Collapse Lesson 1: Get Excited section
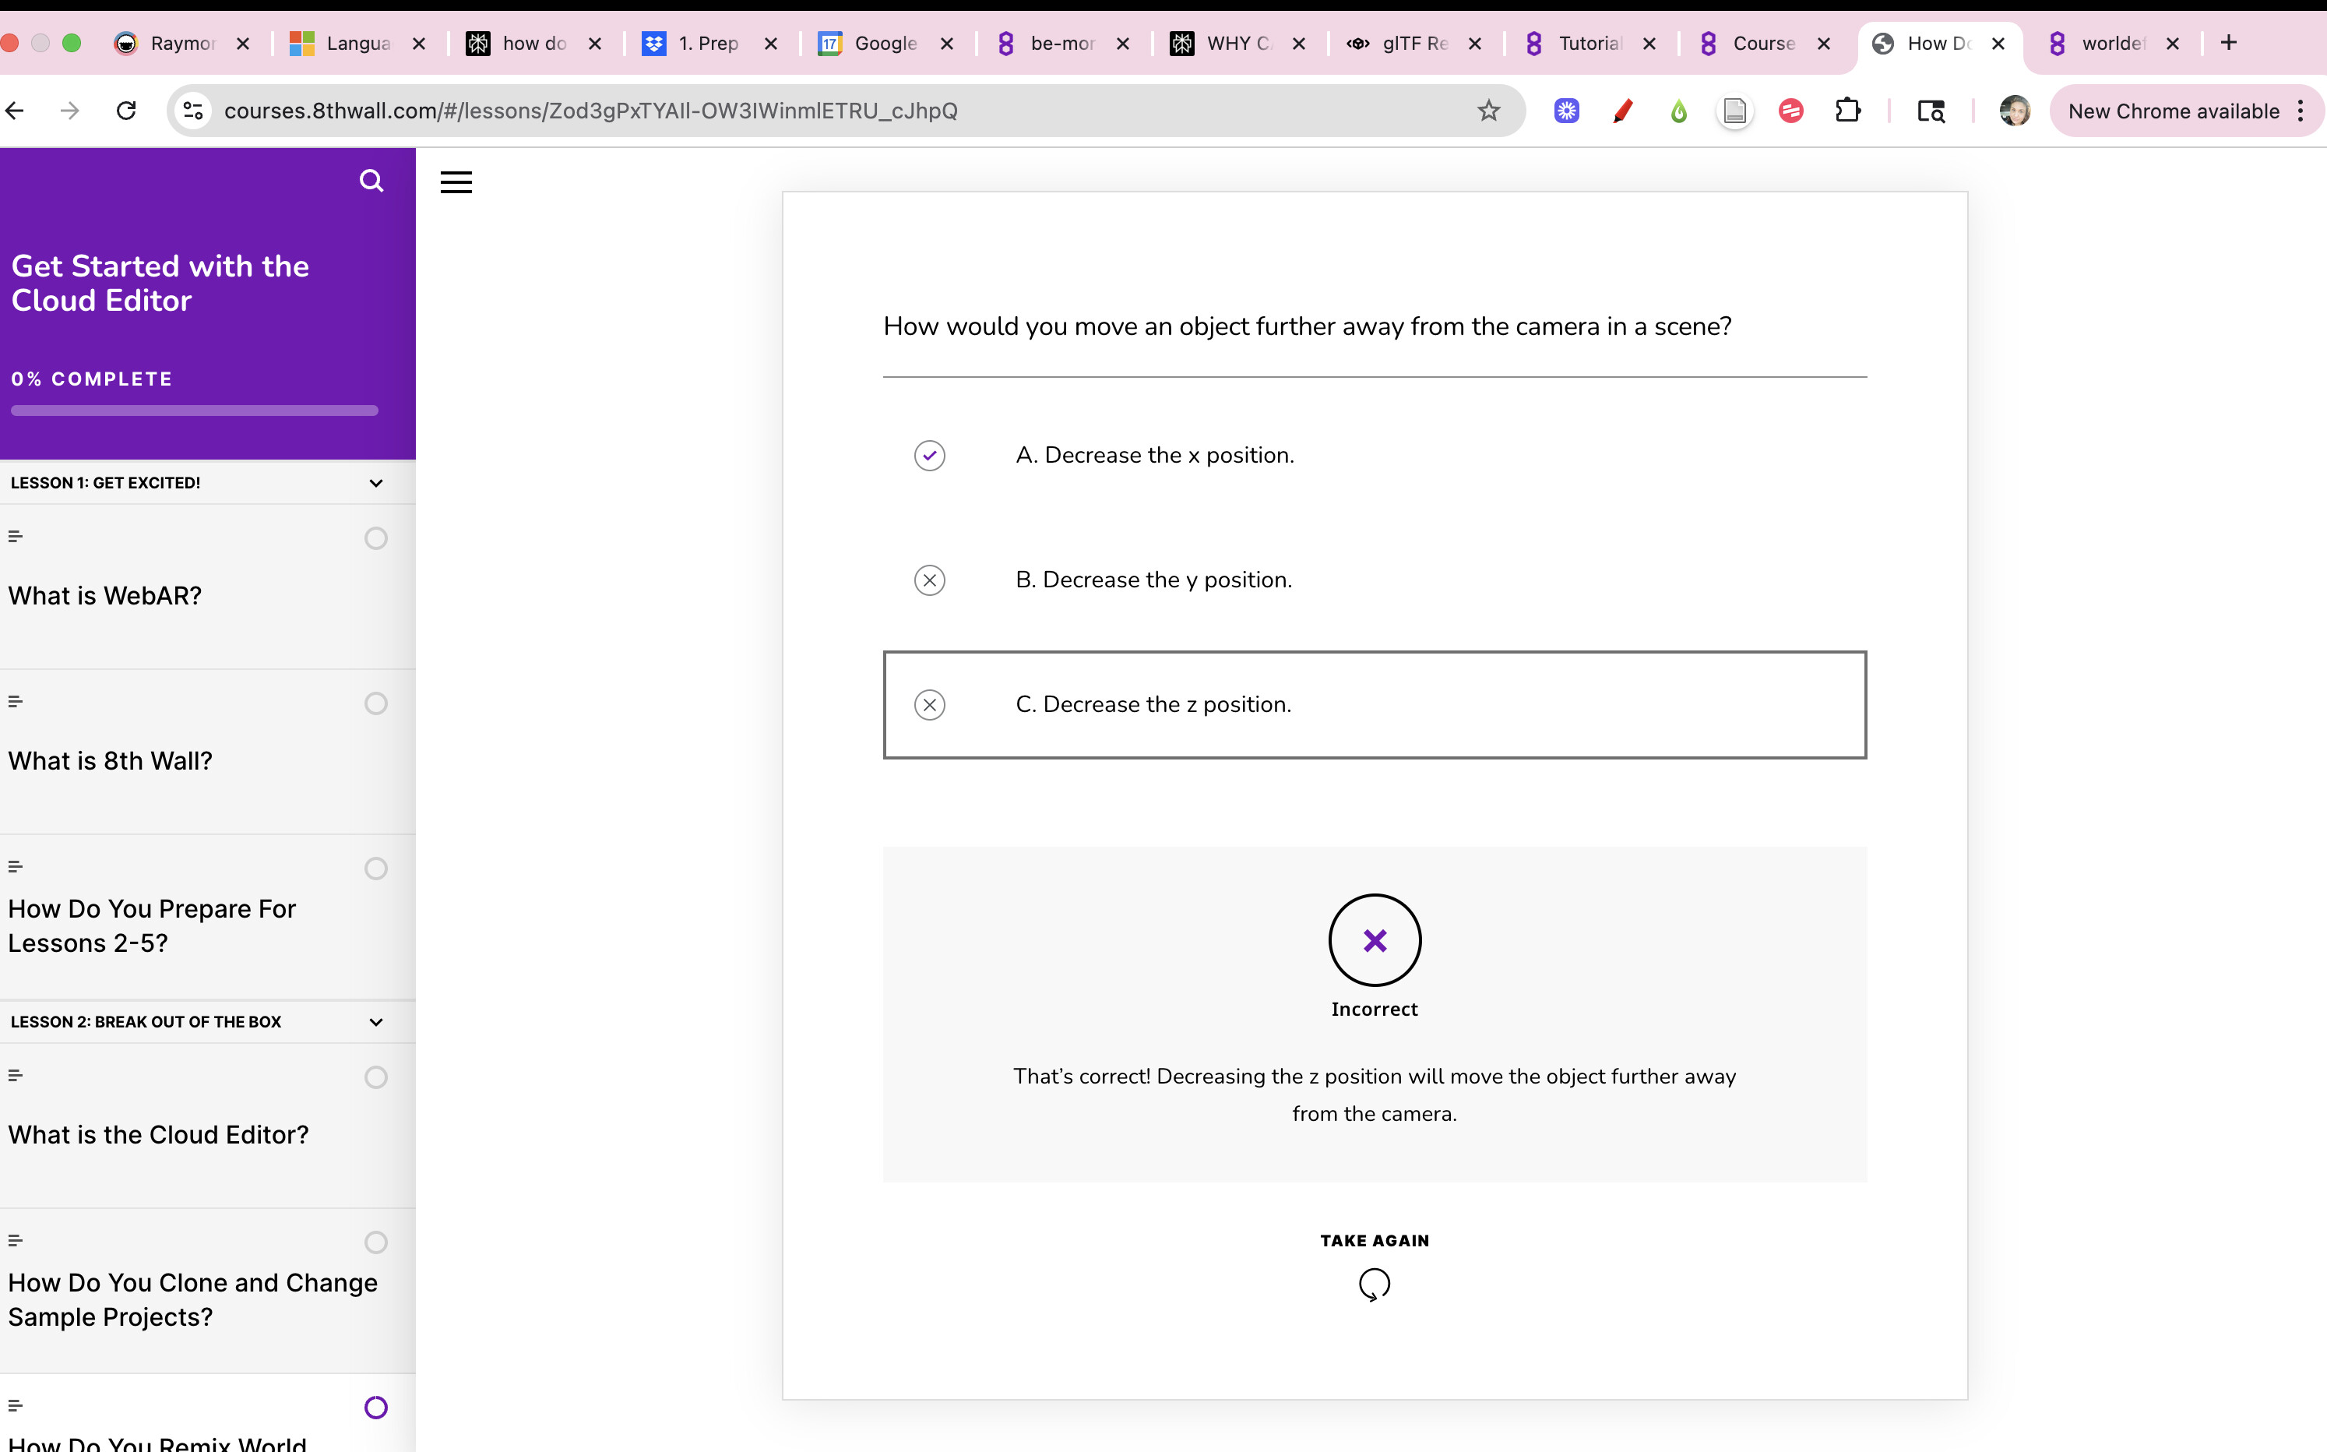The width and height of the screenshot is (2327, 1452). point(375,483)
